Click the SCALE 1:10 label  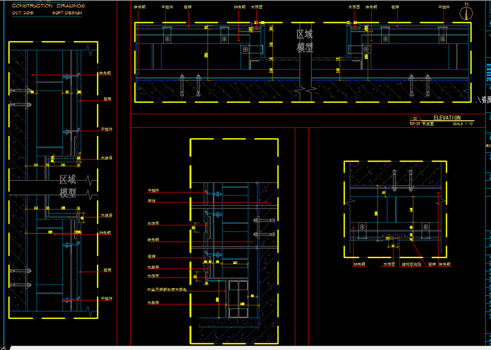coord(463,124)
